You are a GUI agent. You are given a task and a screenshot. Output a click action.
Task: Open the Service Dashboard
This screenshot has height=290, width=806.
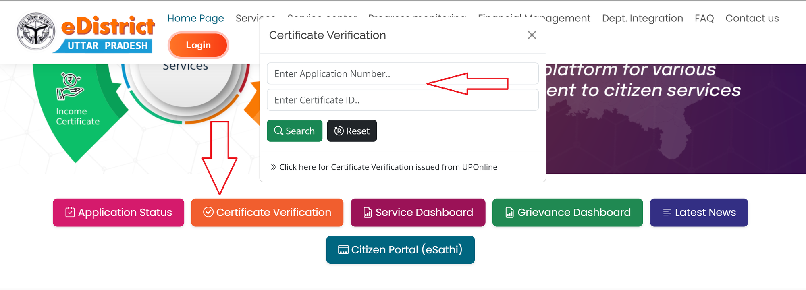418,212
